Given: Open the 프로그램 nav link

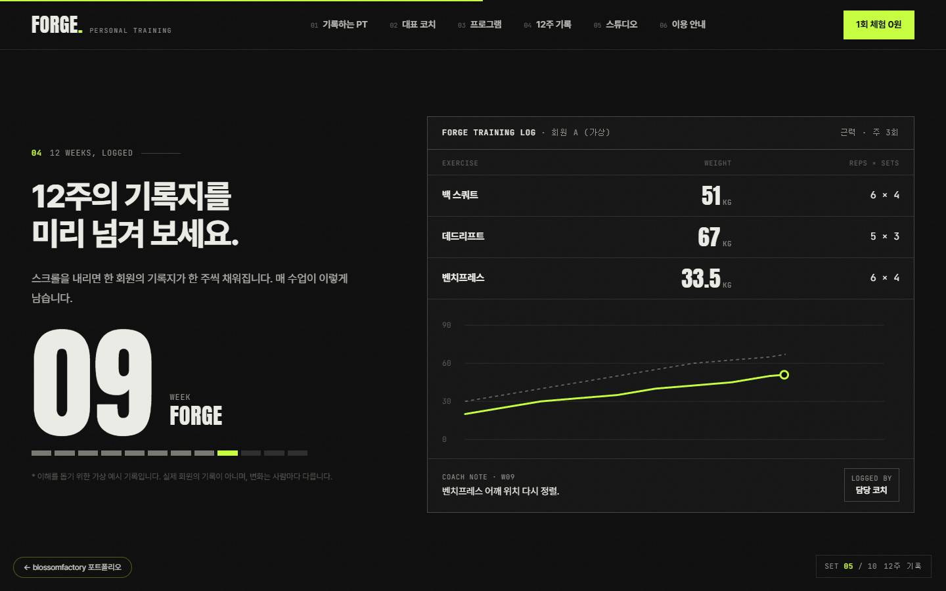Looking at the screenshot, I should [480, 25].
